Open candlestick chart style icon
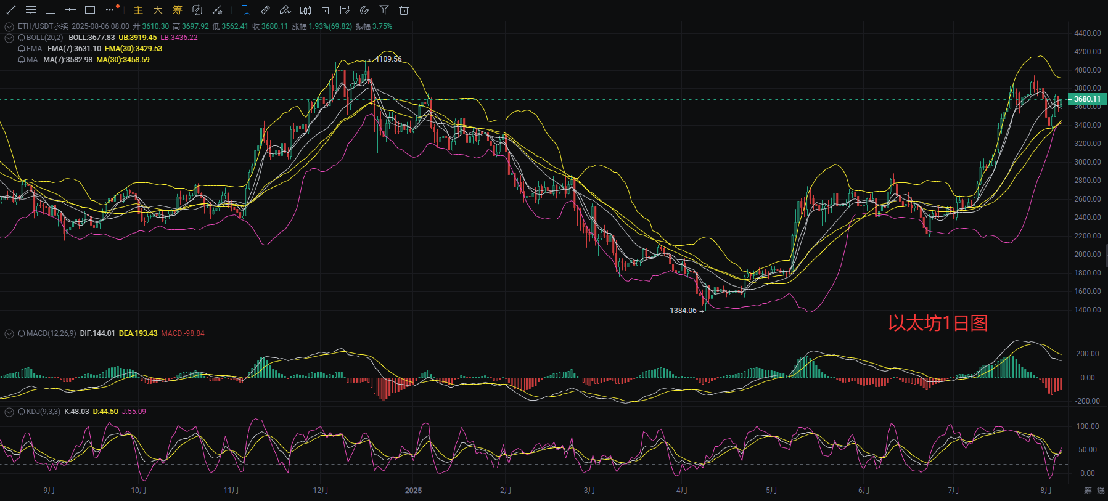This screenshot has height=501, width=1108. click(305, 10)
